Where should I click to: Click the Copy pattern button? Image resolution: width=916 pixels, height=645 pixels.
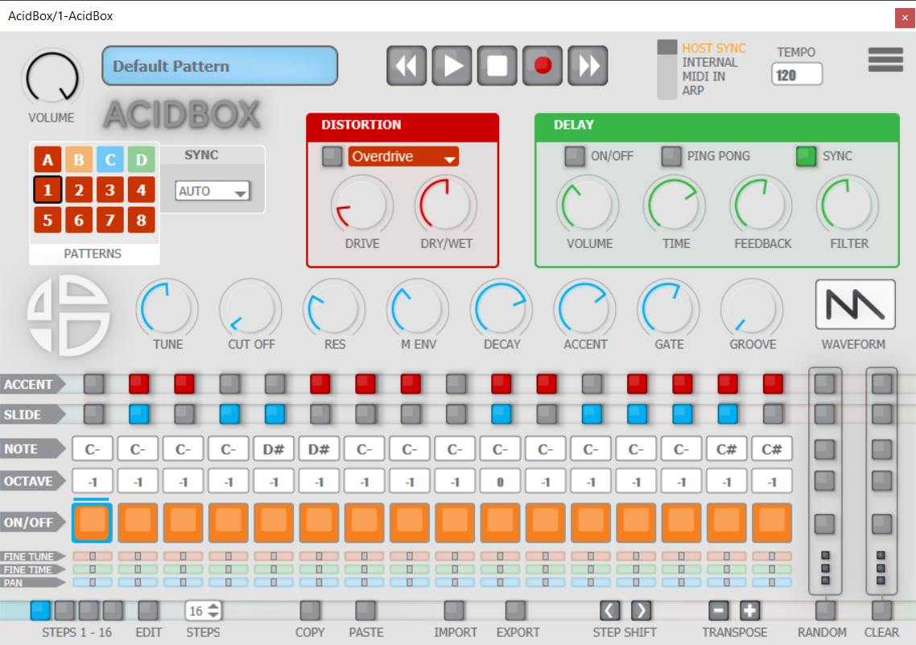click(310, 611)
